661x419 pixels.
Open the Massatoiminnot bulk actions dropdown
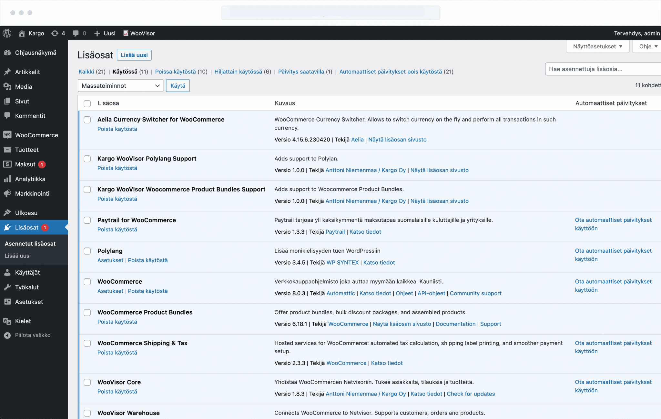[120, 86]
